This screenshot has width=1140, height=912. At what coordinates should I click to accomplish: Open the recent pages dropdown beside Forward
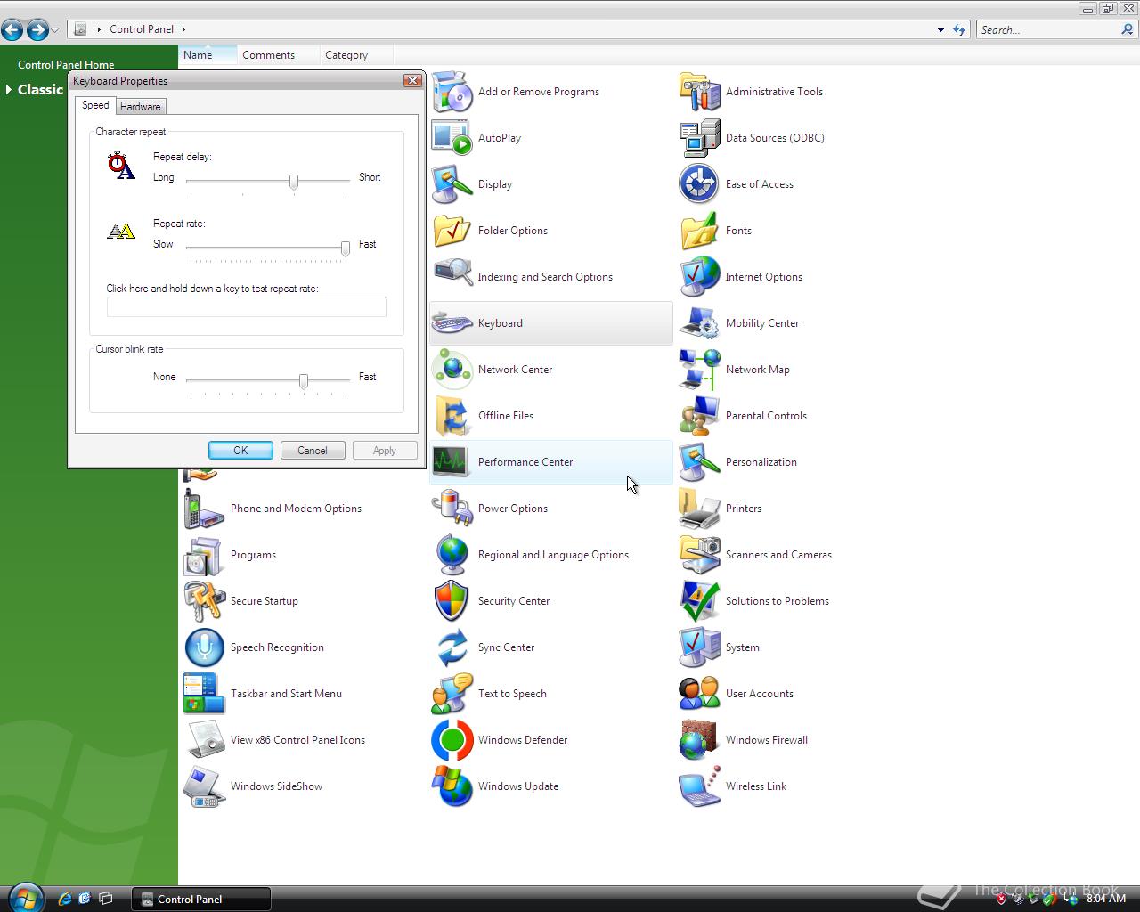click(x=55, y=30)
